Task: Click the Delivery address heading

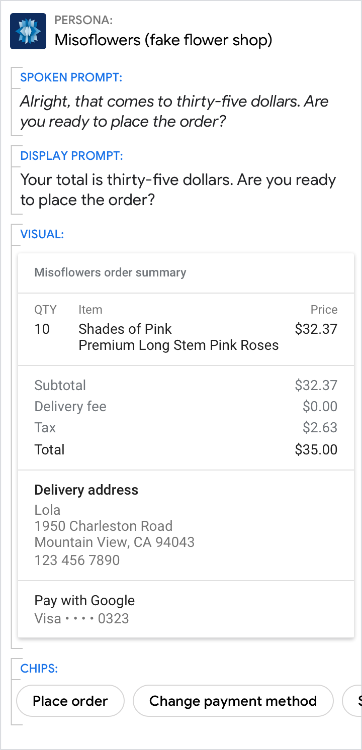Action: [86, 490]
